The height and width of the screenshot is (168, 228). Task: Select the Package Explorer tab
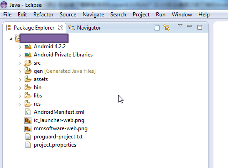click(x=34, y=28)
